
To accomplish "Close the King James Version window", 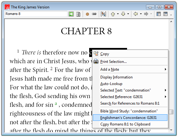I will 169,7.
